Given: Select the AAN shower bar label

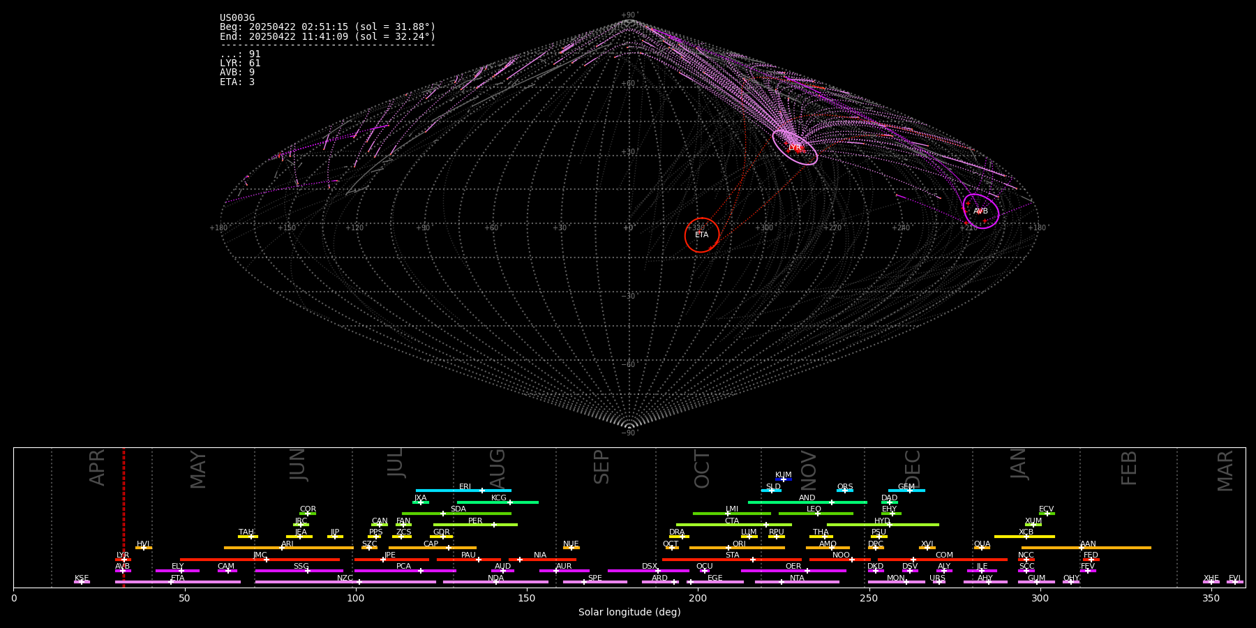Looking at the screenshot, I should (1089, 544).
